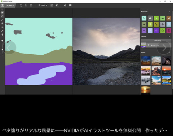Select the light green hill material
The height and width of the screenshot is (136, 173).
(x=163, y=18)
